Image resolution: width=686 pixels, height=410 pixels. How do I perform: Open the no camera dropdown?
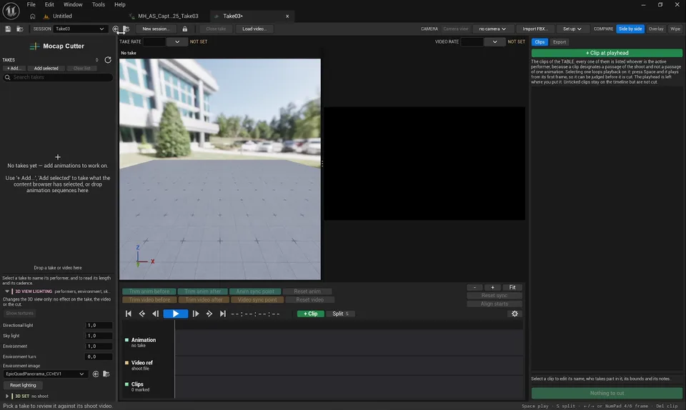tap(492, 29)
